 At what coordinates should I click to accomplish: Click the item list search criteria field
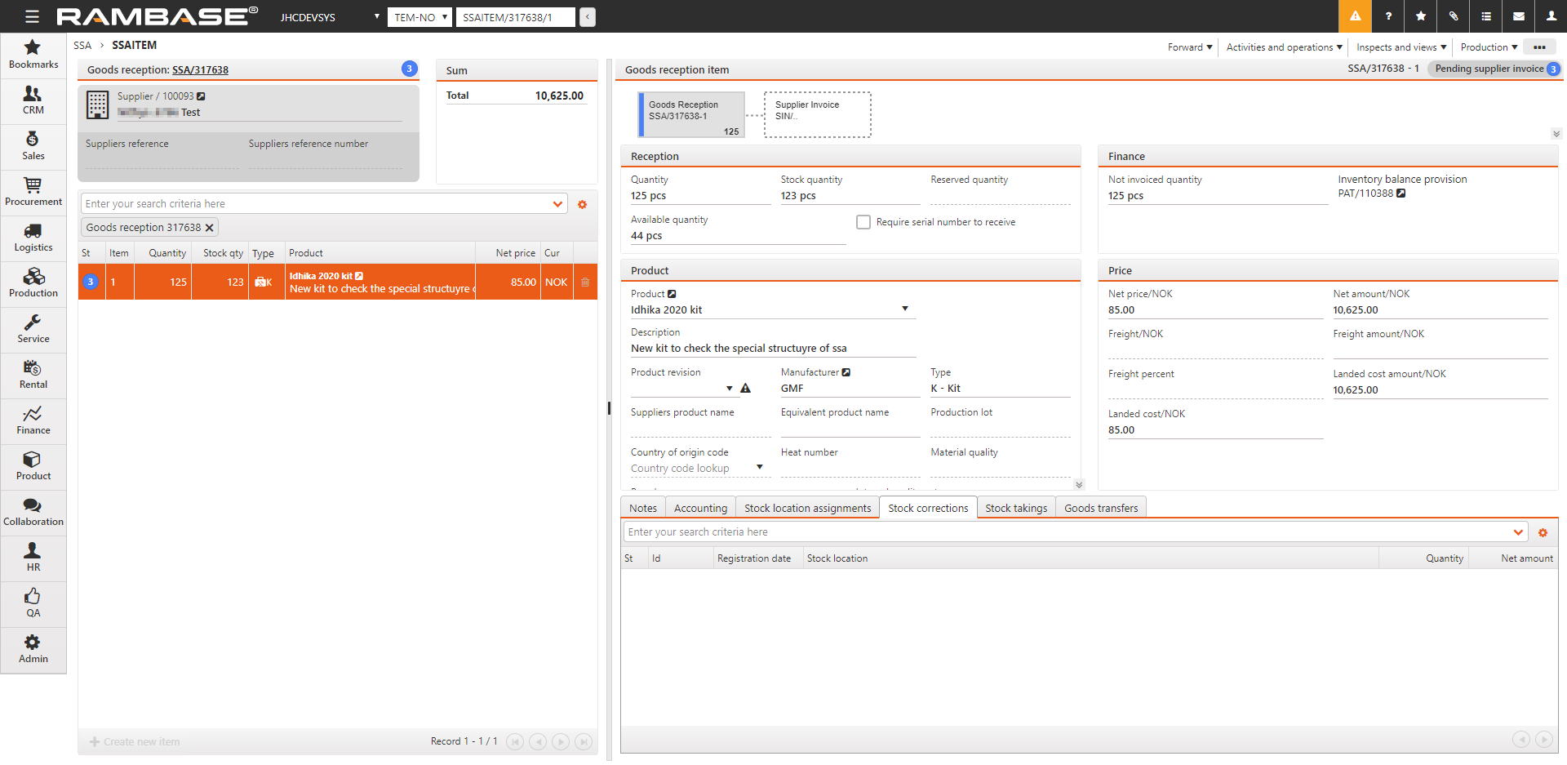click(318, 204)
